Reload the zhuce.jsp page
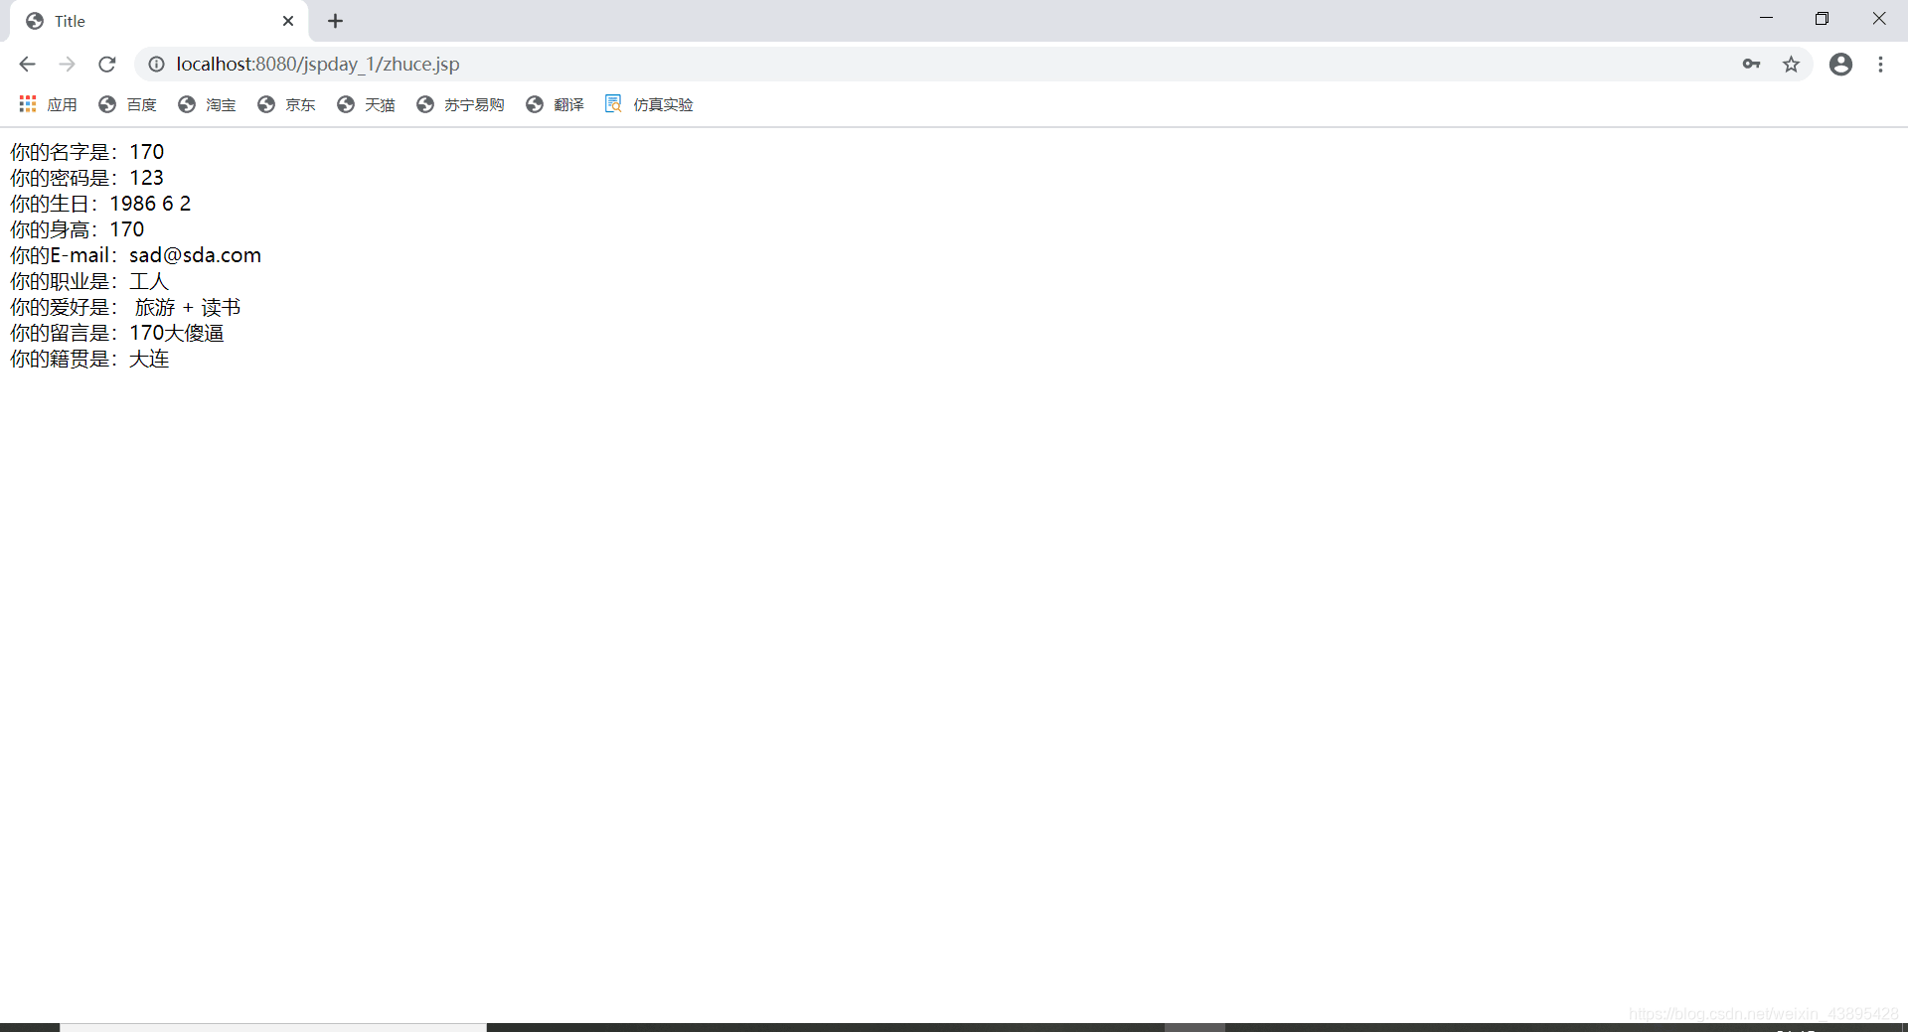The width and height of the screenshot is (1908, 1032). coord(107,65)
